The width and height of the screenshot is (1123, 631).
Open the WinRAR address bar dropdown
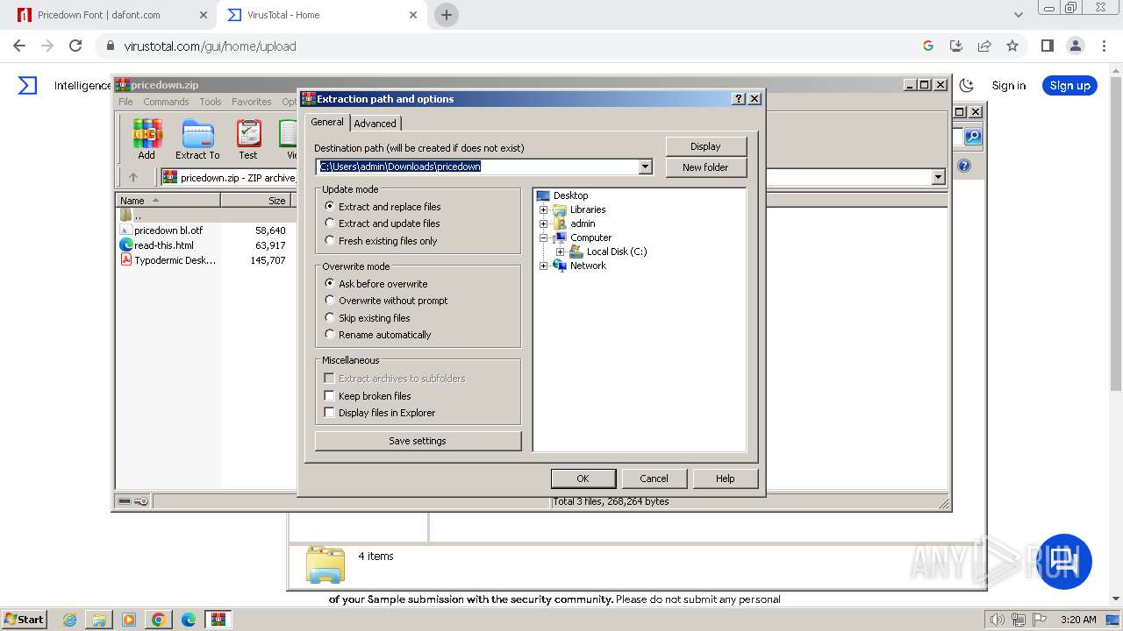(938, 177)
